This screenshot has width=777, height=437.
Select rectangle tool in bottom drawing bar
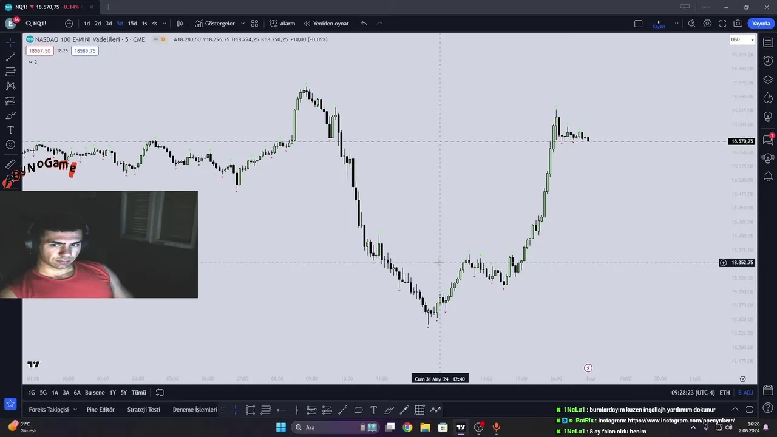point(250,410)
